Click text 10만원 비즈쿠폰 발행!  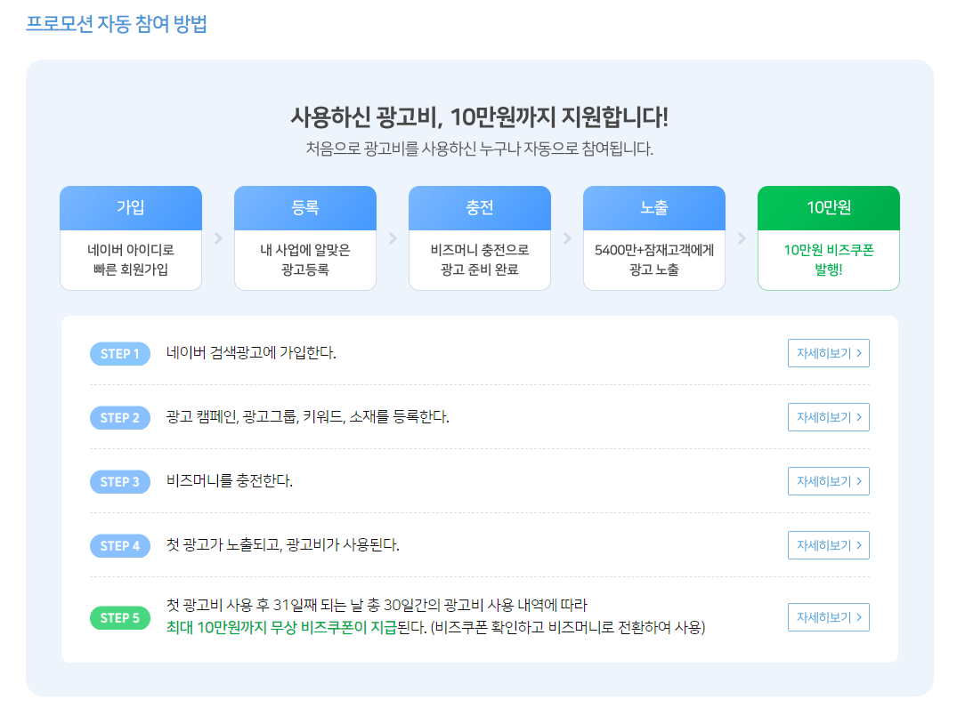click(829, 260)
